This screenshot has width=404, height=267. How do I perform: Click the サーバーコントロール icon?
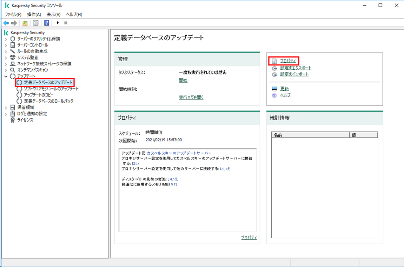click(13, 45)
